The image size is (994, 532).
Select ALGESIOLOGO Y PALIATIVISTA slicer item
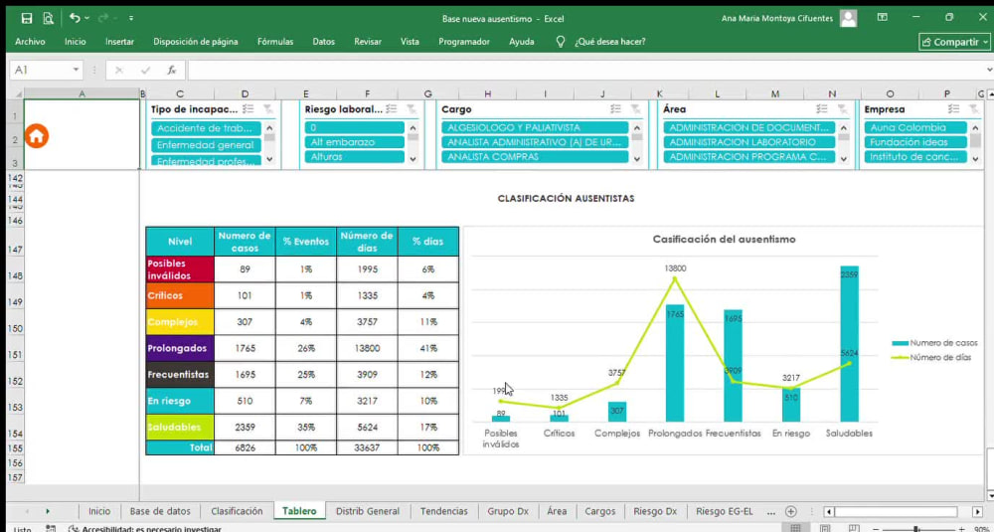[x=535, y=127]
